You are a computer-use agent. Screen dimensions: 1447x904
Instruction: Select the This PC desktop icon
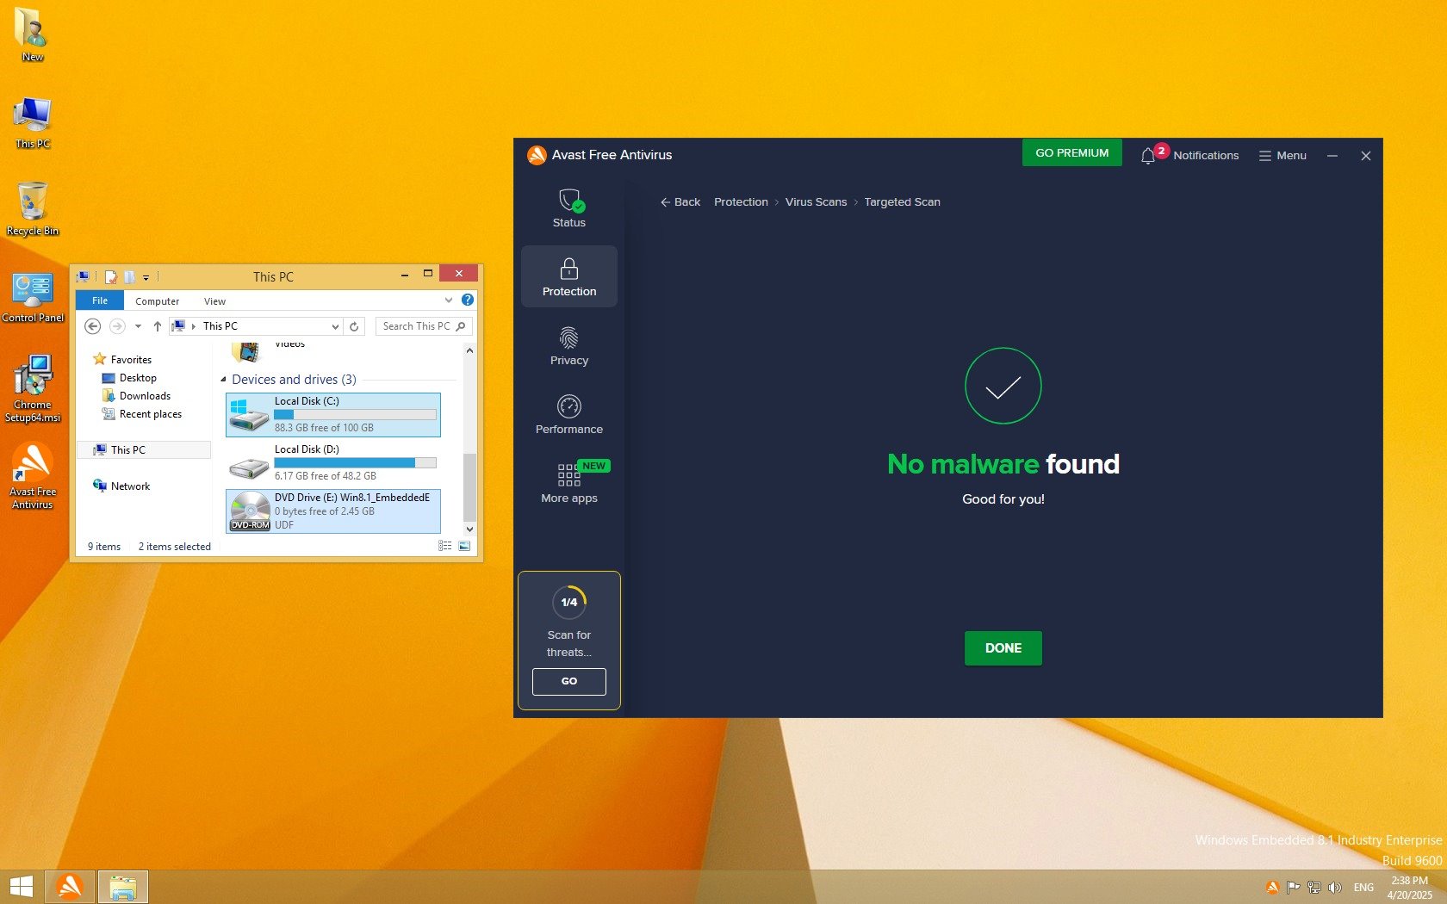(x=32, y=123)
